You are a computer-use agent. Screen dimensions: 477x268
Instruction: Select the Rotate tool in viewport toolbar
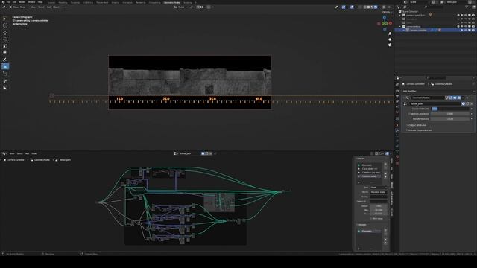point(5,39)
